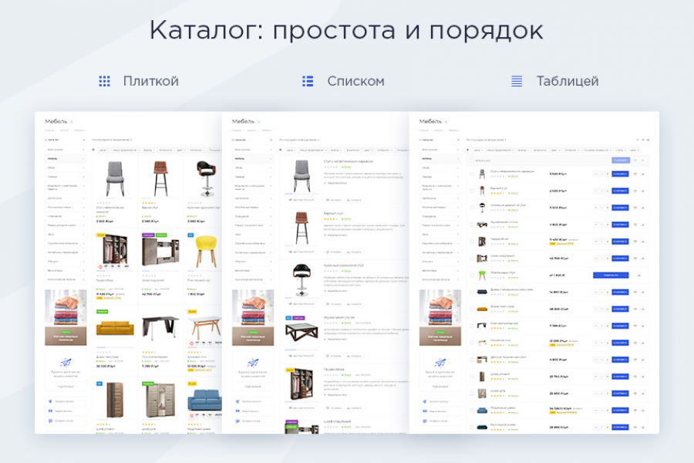Screen dimensions: 694x463
Task: Click wide blue button in green stool row
Action: [x=611, y=275]
